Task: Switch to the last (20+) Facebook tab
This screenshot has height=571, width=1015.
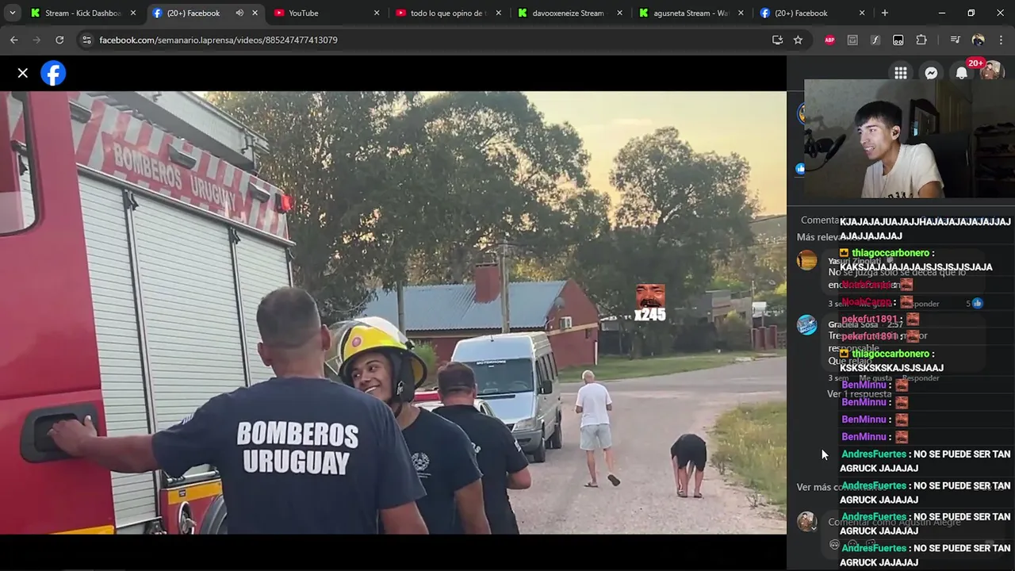Action: pos(812,13)
